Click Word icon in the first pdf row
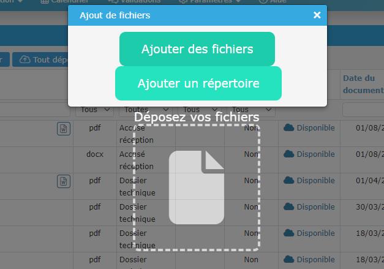The width and height of the screenshot is (384, 269). coord(64,128)
